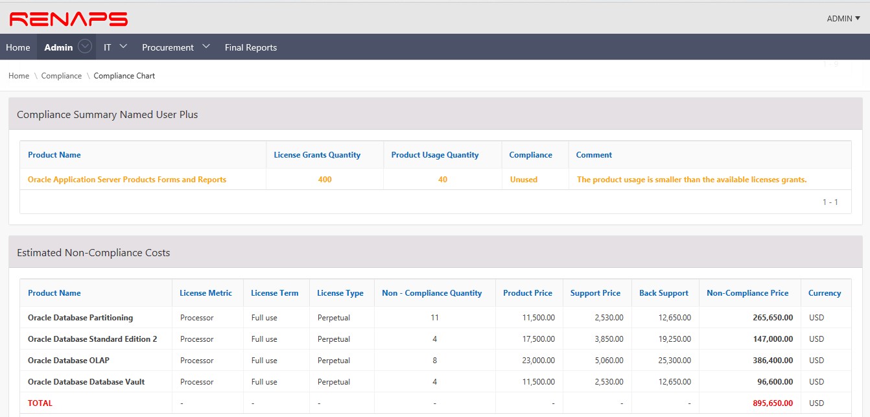Sort by Comment column header
The height and width of the screenshot is (417, 870).
pos(594,155)
